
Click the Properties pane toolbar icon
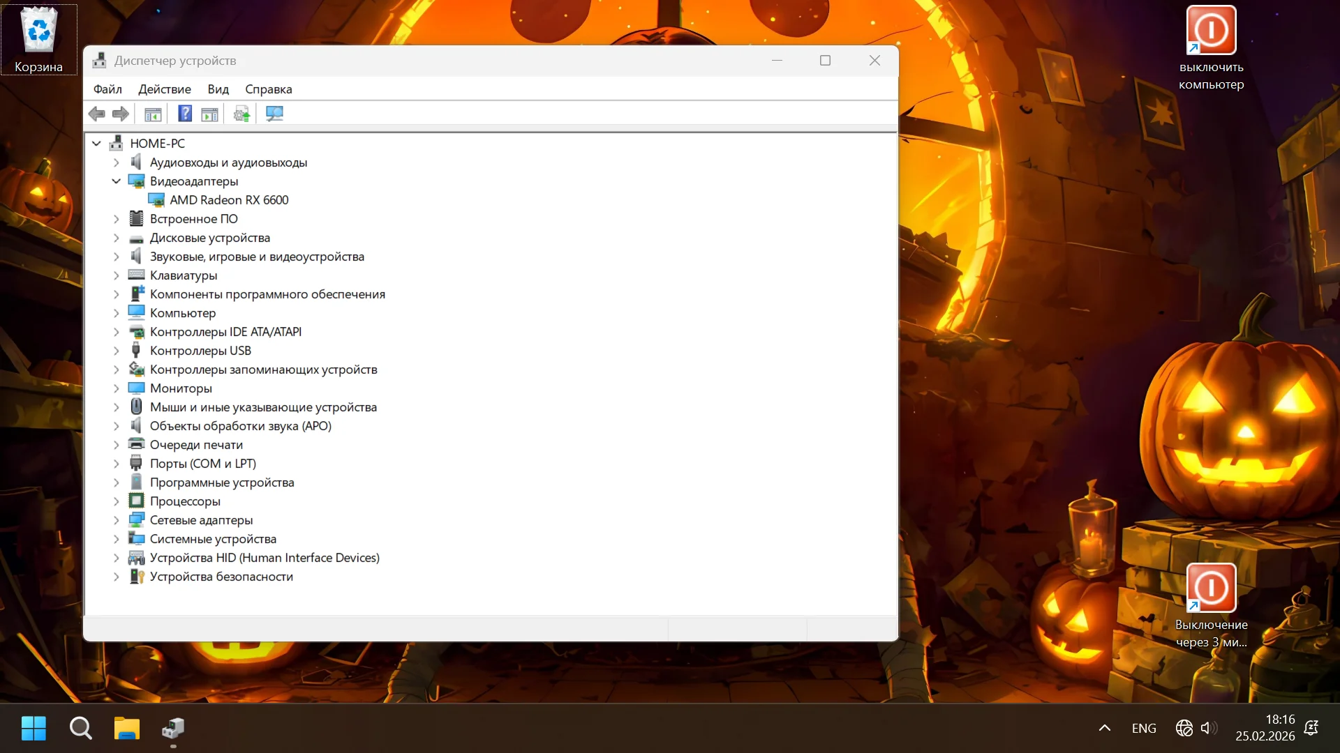coord(209,114)
